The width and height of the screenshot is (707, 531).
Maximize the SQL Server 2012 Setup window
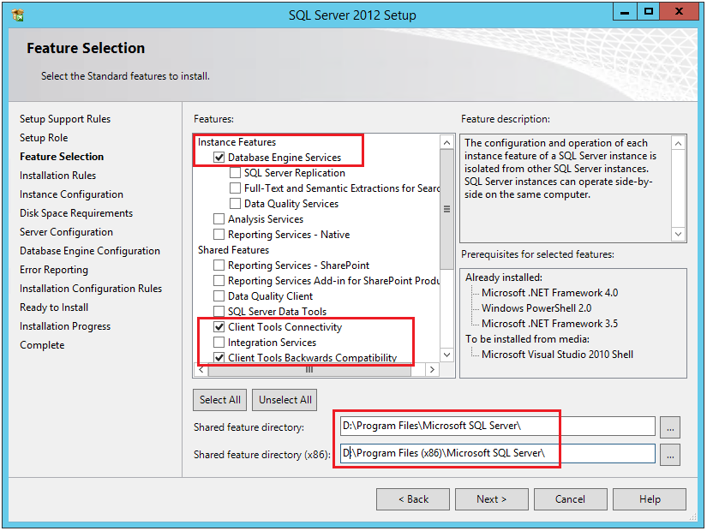pyautogui.click(x=649, y=12)
